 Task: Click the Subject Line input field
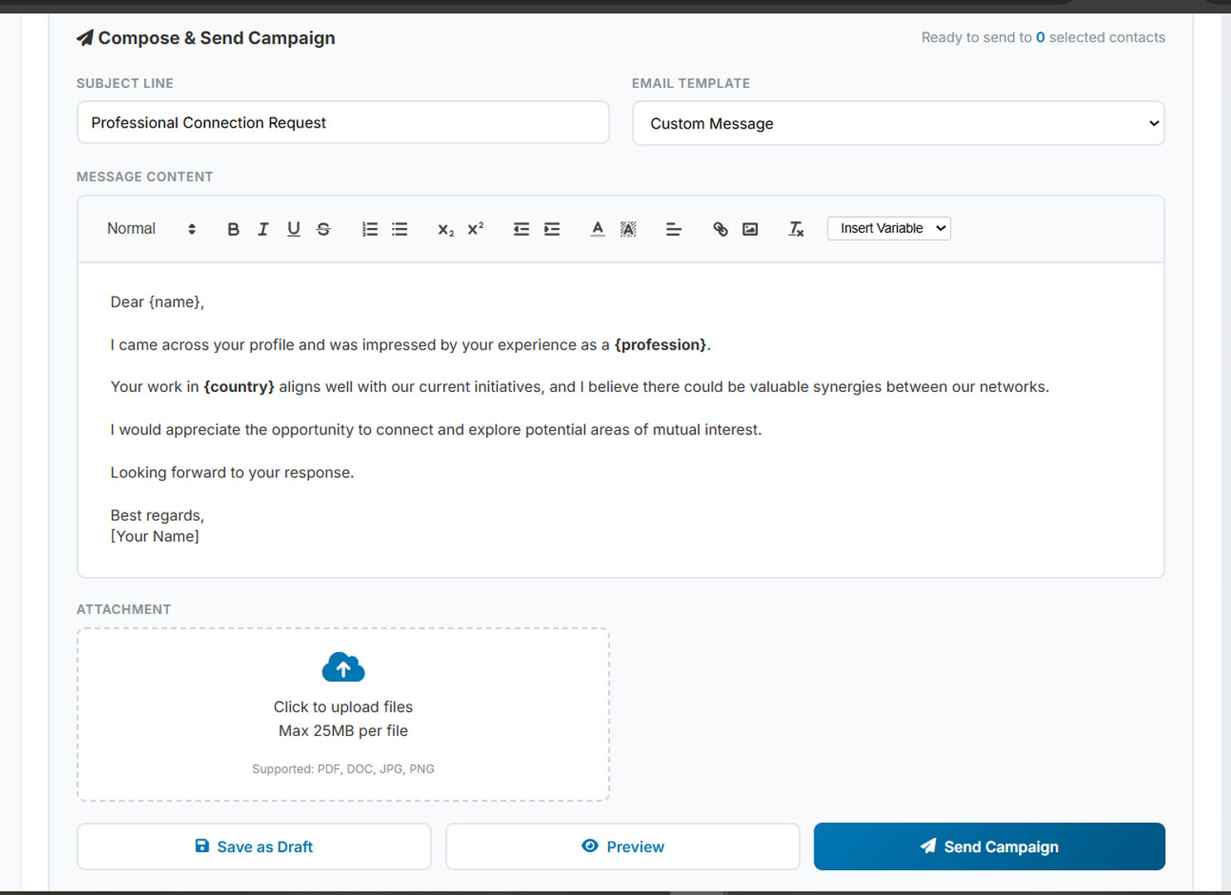343,123
